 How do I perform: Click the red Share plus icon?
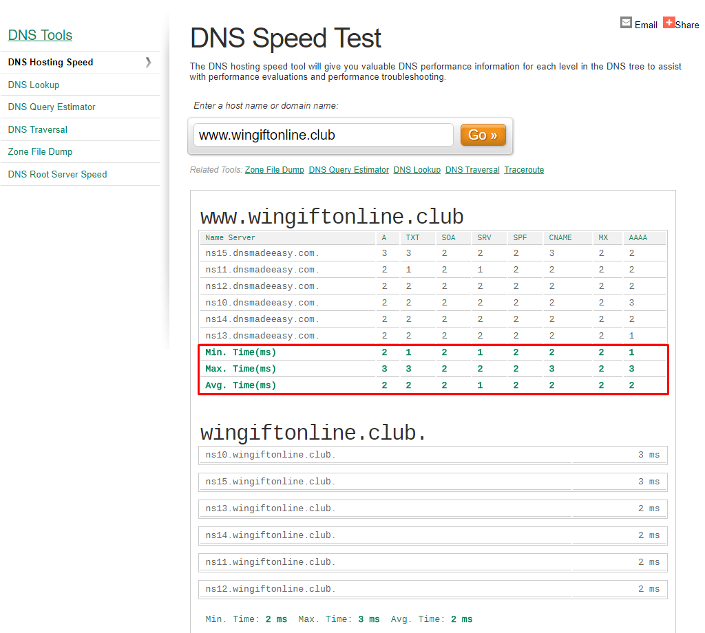669,23
